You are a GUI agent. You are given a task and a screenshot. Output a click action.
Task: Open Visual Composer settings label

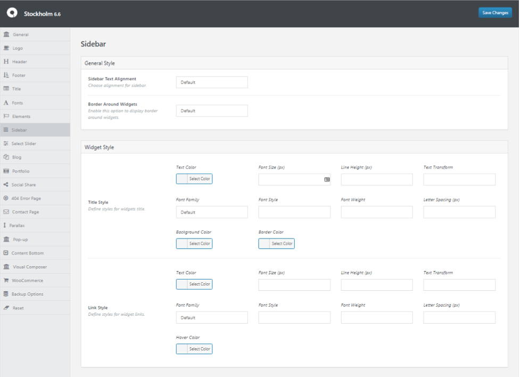point(30,267)
